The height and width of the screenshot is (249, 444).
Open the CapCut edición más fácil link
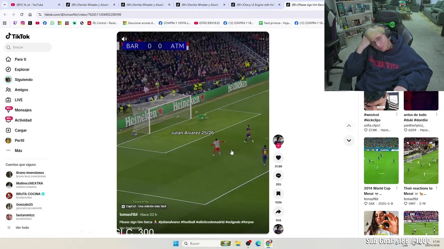coord(144,206)
